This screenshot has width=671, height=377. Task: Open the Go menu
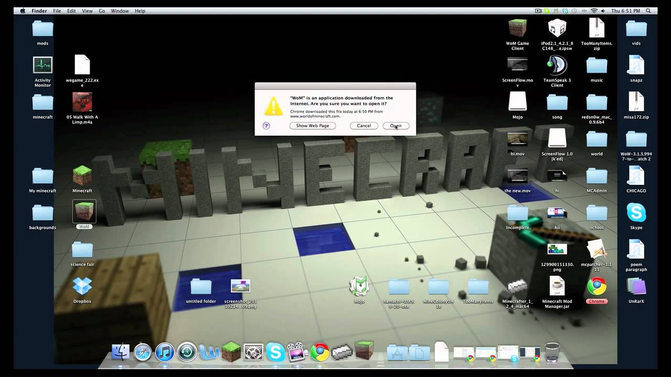click(102, 10)
